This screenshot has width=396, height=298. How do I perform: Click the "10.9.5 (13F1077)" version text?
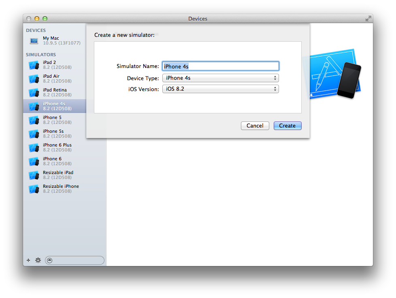coord(62,43)
